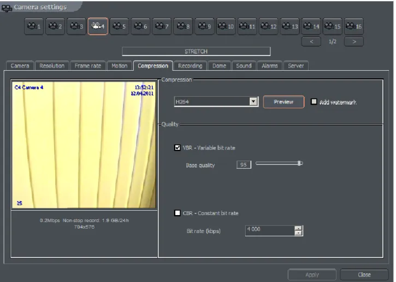Enable CBR constant bit rate checkbox
Image resolution: width=396 pixels, height=282 pixels.
pyautogui.click(x=178, y=213)
